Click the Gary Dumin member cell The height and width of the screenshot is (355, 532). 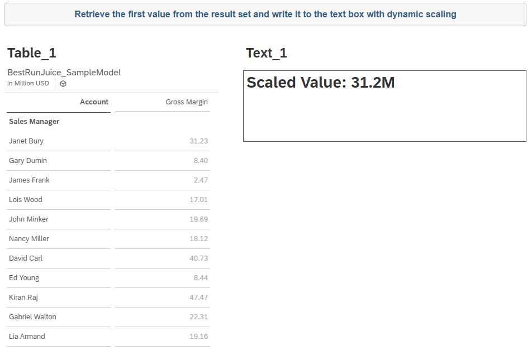click(28, 161)
